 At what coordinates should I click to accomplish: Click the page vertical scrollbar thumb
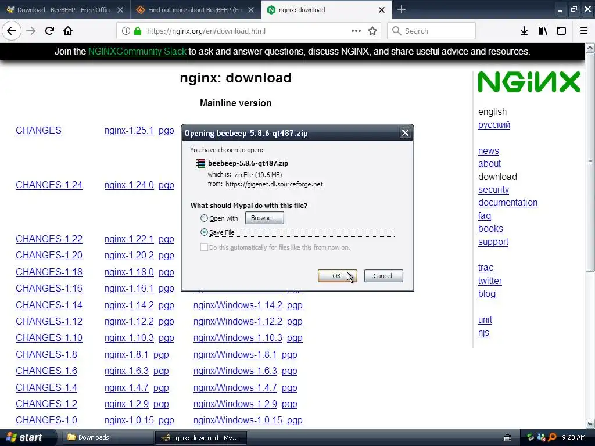(x=590, y=162)
